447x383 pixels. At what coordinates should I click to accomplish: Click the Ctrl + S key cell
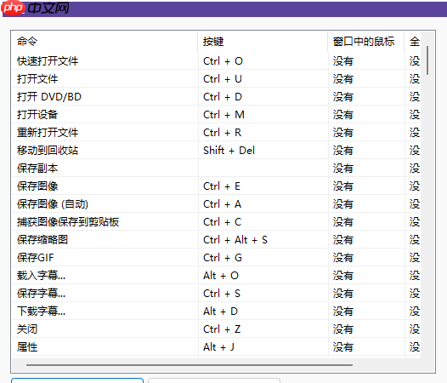point(263,294)
